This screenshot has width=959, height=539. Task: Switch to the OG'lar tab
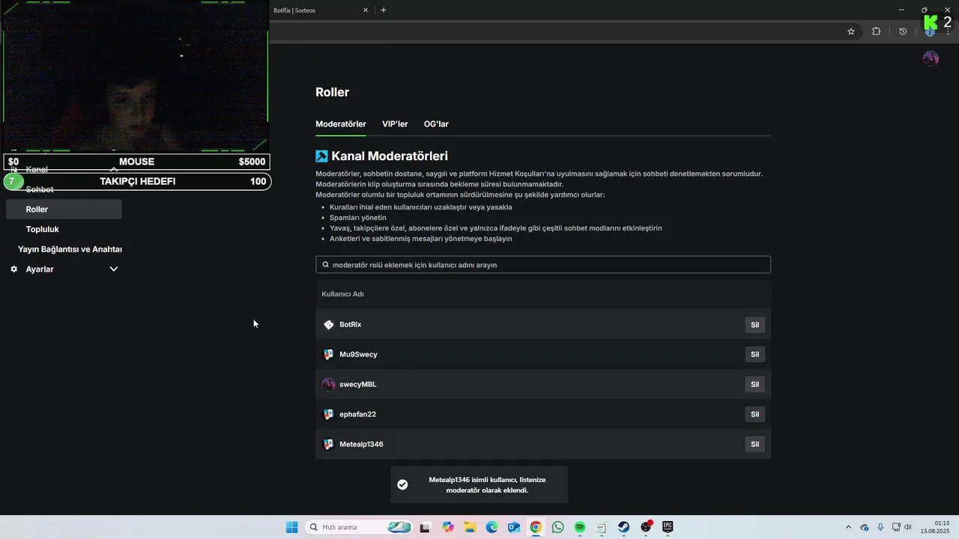[436, 124]
